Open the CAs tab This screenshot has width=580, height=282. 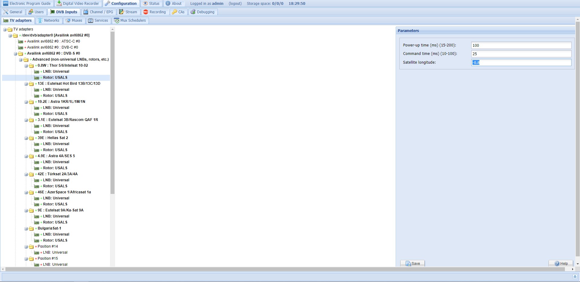tap(178, 12)
